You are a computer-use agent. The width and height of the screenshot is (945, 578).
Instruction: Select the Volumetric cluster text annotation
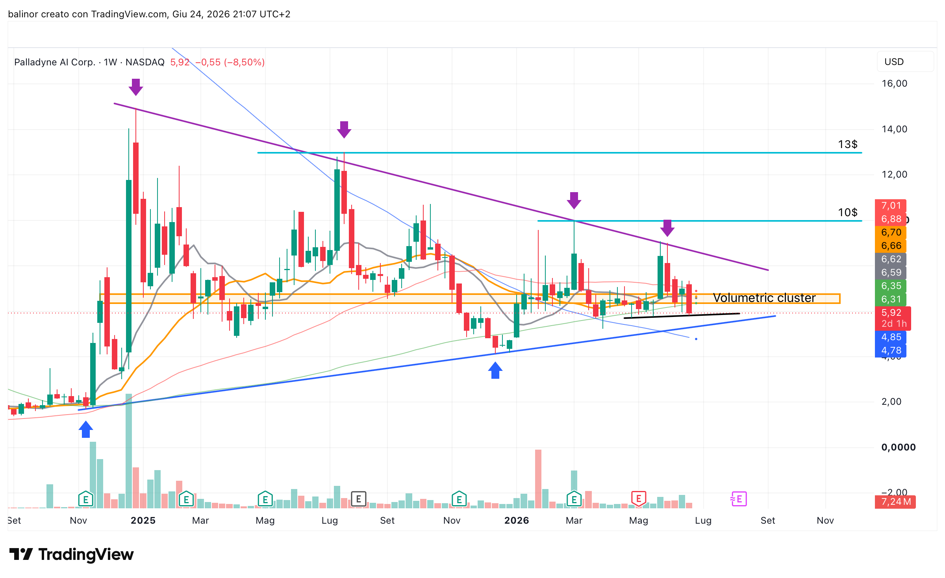(x=764, y=298)
